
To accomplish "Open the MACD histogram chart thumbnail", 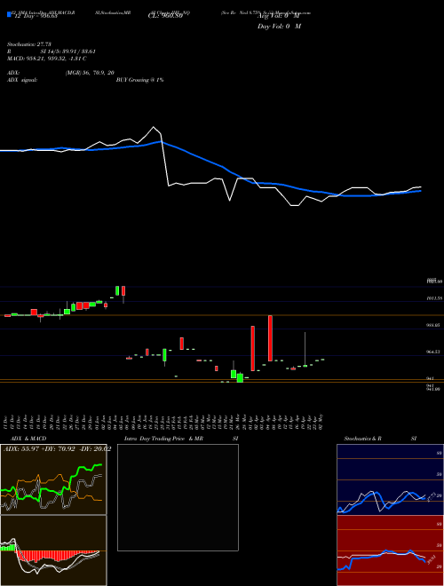I will (x=53, y=550).
